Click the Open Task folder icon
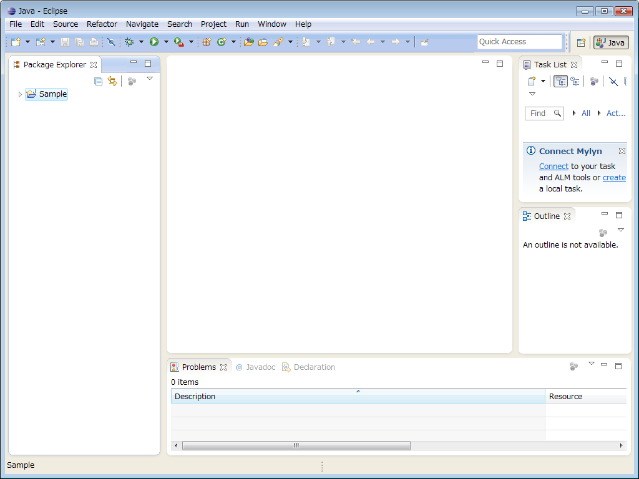This screenshot has width=639, height=479. click(263, 42)
